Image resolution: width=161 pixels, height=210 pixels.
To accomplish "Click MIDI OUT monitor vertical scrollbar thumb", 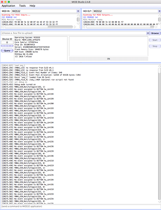I will [x=159, y=19].
